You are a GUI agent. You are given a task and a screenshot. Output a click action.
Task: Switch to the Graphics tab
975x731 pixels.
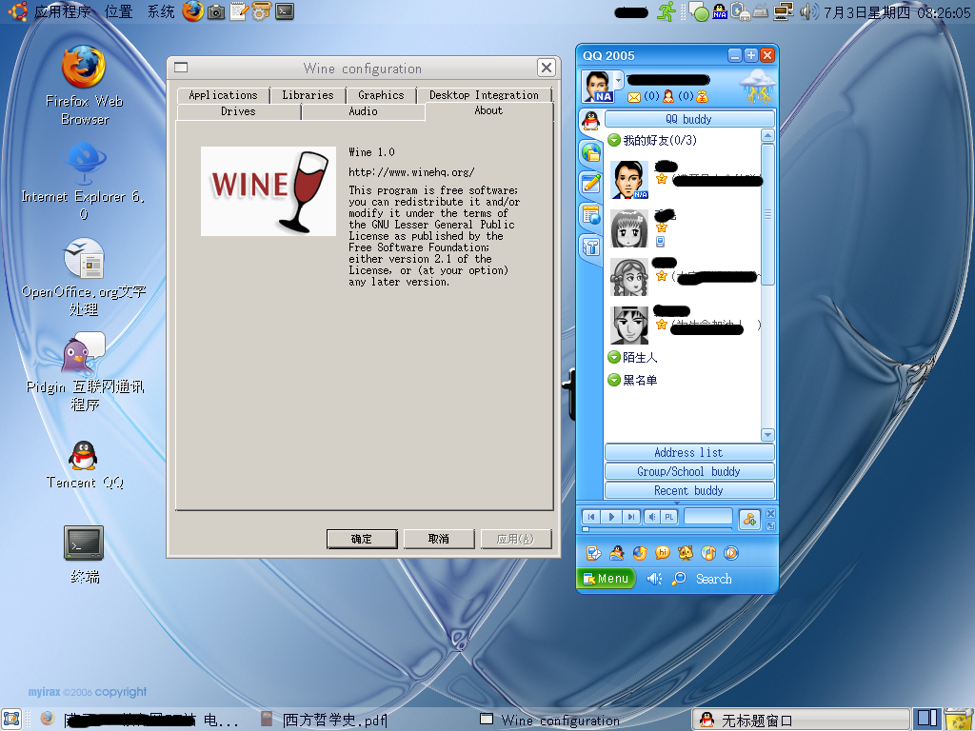(x=381, y=95)
